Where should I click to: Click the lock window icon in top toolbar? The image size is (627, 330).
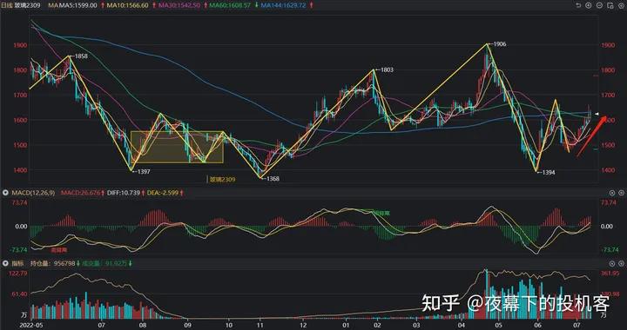610,5
